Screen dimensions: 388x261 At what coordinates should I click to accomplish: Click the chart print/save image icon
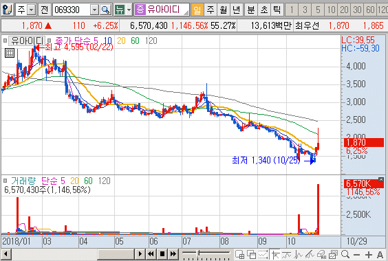(333, 254)
